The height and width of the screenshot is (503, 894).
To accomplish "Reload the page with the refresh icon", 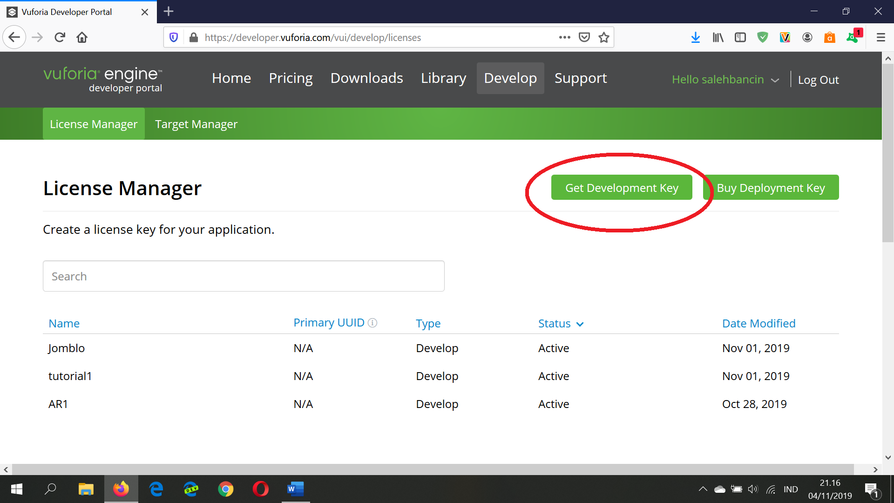I will [60, 37].
